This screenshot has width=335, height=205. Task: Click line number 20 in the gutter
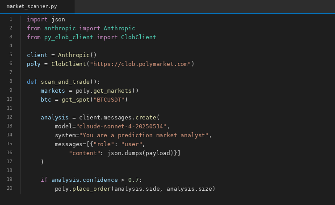click(10, 188)
